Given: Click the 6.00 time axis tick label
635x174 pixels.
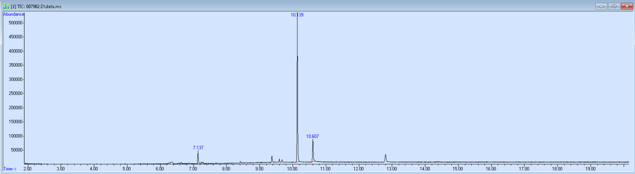Looking at the screenshot, I should pos(160,169).
